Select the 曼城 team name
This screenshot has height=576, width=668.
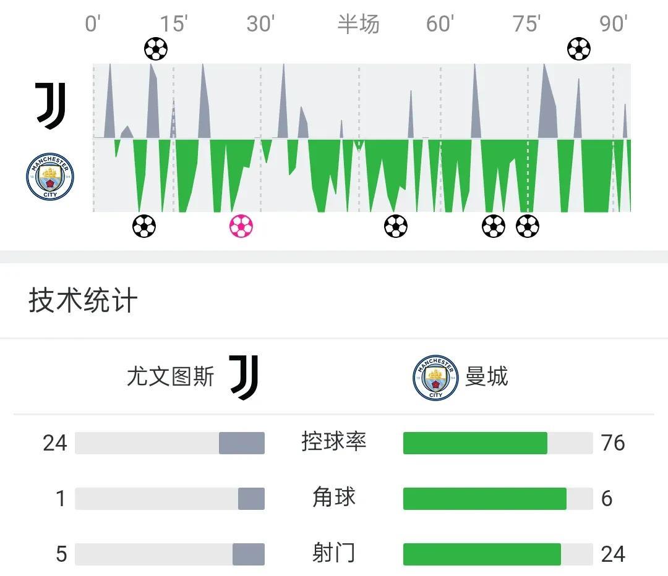[x=487, y=377]
